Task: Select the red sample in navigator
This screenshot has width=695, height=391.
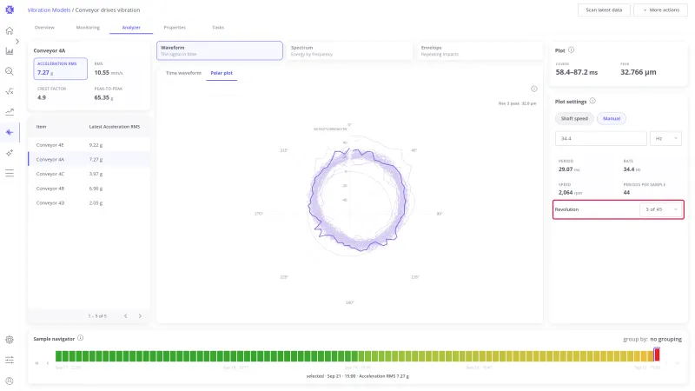Action: [x=657, y=355]
